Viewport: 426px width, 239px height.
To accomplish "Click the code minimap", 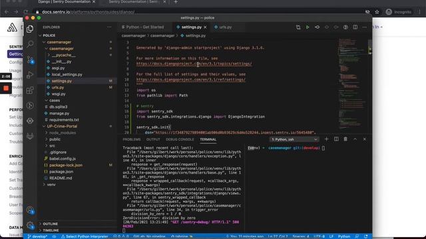I will pos(353,84).
